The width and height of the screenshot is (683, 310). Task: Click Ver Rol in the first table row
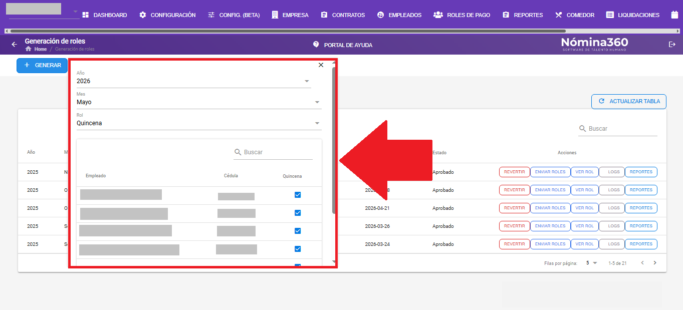(x=584, y=172)
